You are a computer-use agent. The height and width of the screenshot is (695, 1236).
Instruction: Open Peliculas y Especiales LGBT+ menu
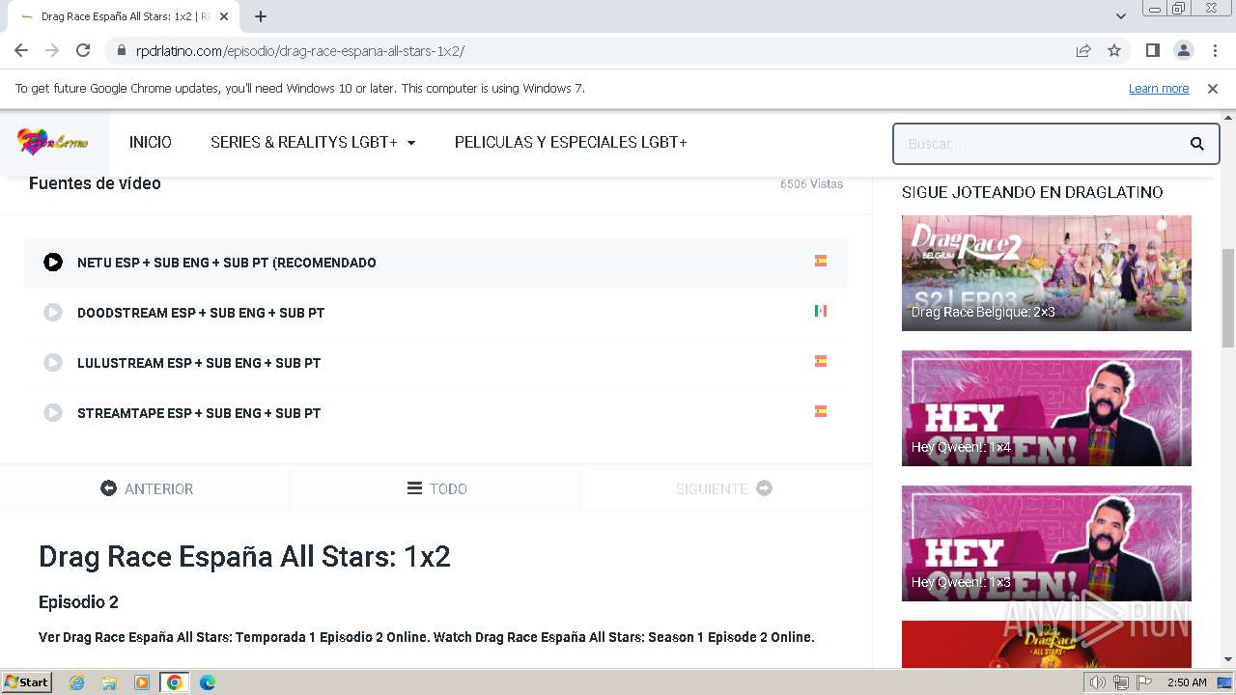point(571,142)
